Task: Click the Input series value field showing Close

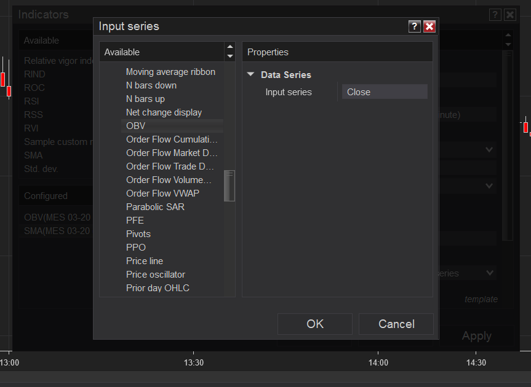Action: [385, 92]
